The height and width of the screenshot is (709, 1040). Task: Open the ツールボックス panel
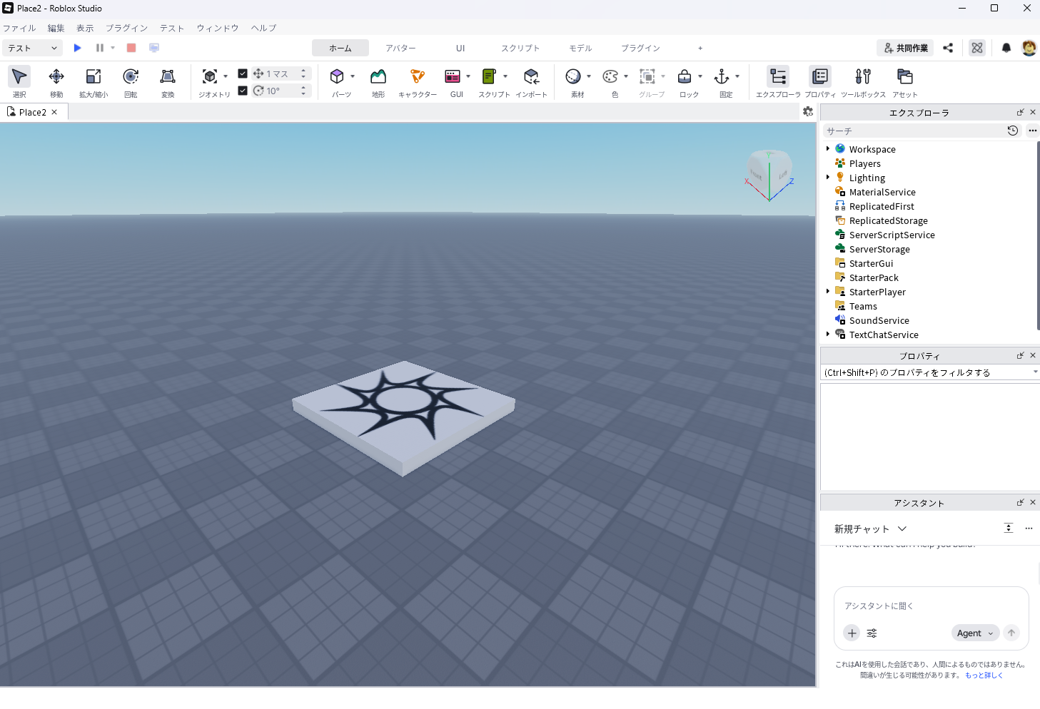click(863, 81)
